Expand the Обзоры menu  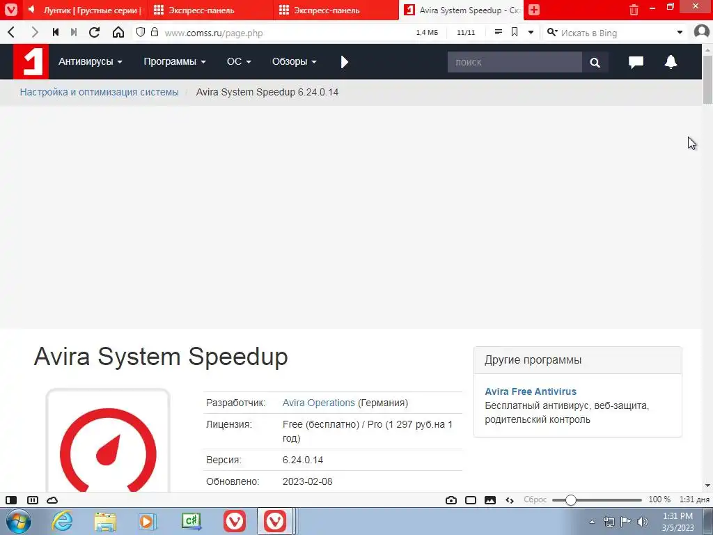pyautogui.click(x=294, y=61)
